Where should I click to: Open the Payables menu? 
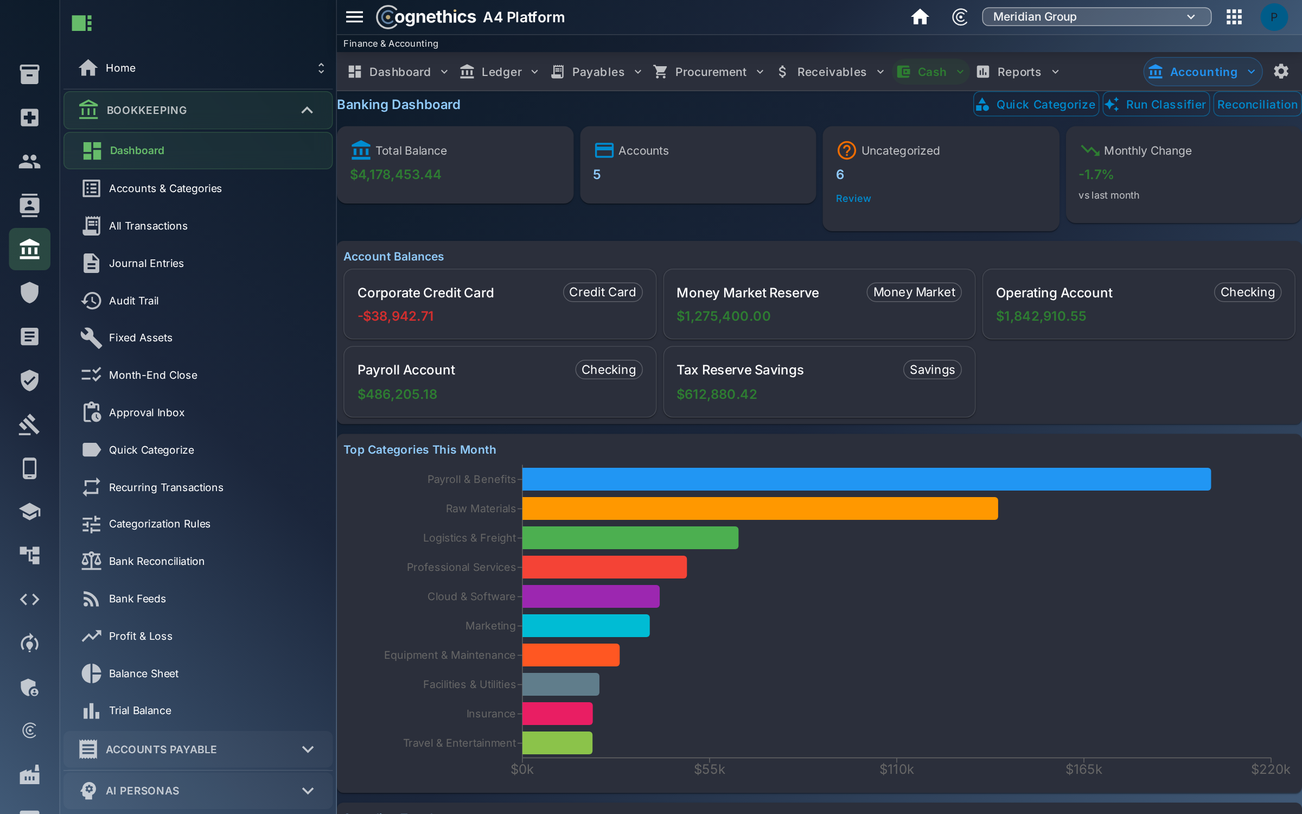pyautogui.click(x=597, y=72)
